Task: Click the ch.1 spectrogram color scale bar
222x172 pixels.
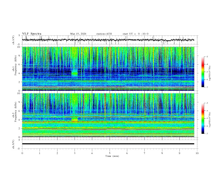Action: click(203, 72)
